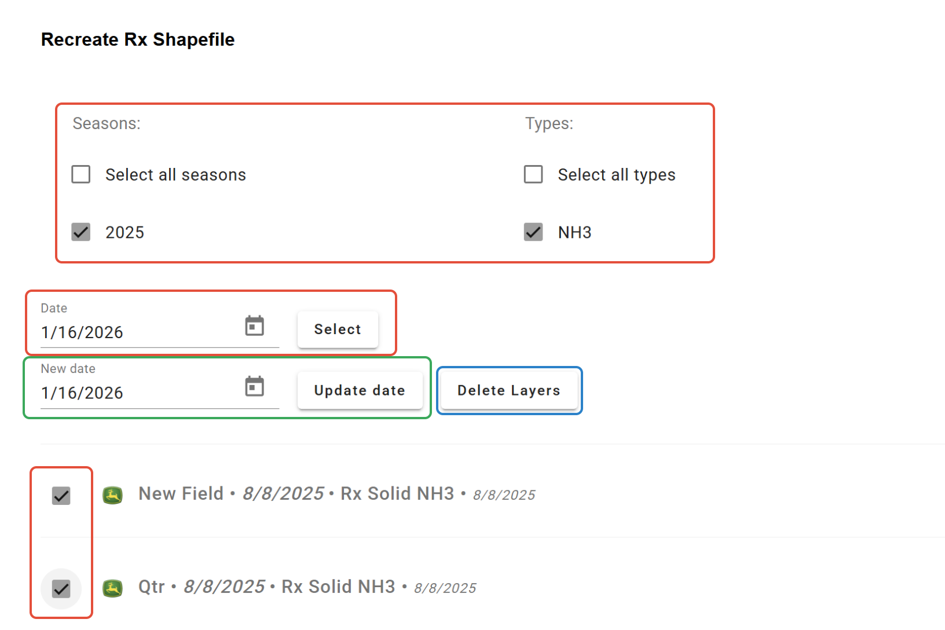
Task: Check Select all types box
Action: pos(533,174)
